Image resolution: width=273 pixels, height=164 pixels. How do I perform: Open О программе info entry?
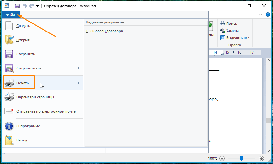coord(42,126)
